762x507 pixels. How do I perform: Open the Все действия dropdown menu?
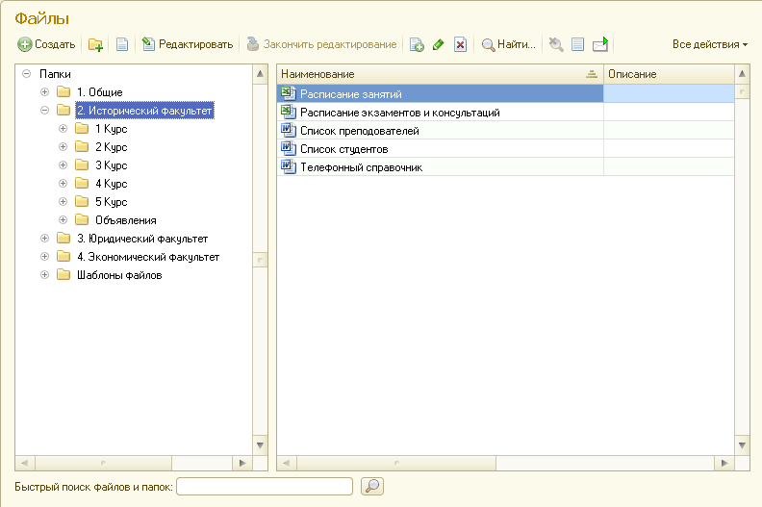(710, 44)
